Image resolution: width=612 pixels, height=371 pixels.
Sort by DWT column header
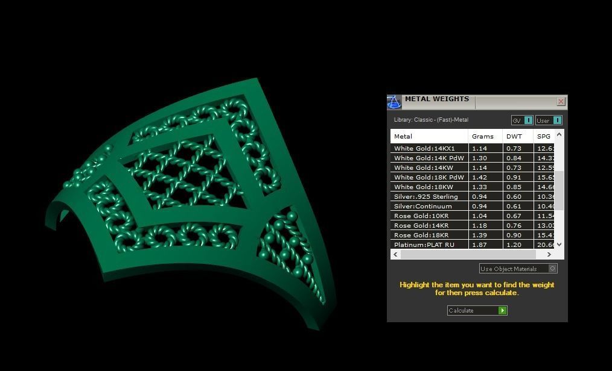518,136
